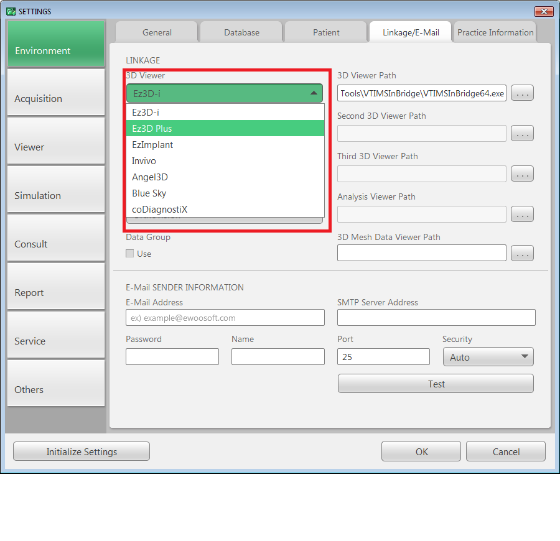Screen dimensions: 560x541
Task: Click Initialize Settings
Action: tap(82, 451)
